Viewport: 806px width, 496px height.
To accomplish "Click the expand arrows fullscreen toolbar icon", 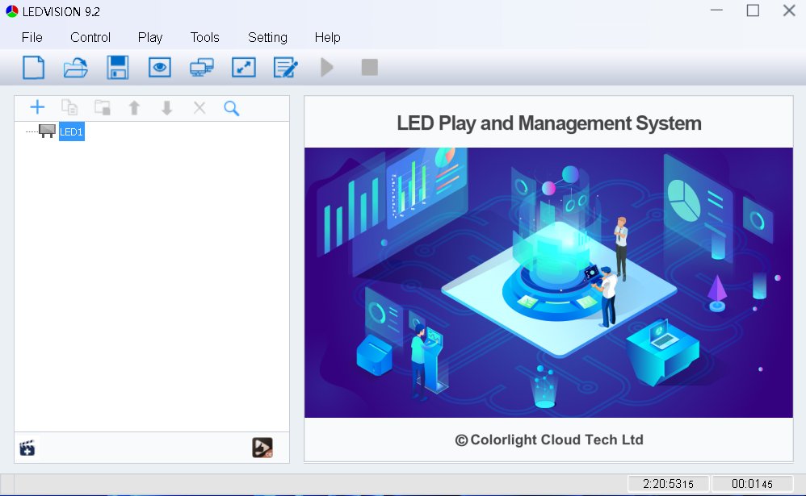I will (244, 67).
